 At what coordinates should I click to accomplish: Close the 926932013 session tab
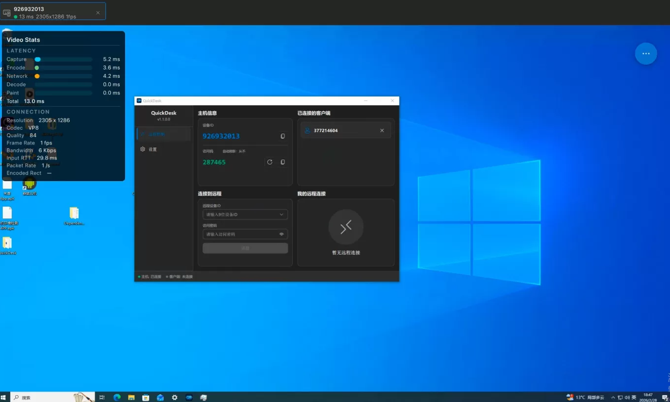point(98,13)
